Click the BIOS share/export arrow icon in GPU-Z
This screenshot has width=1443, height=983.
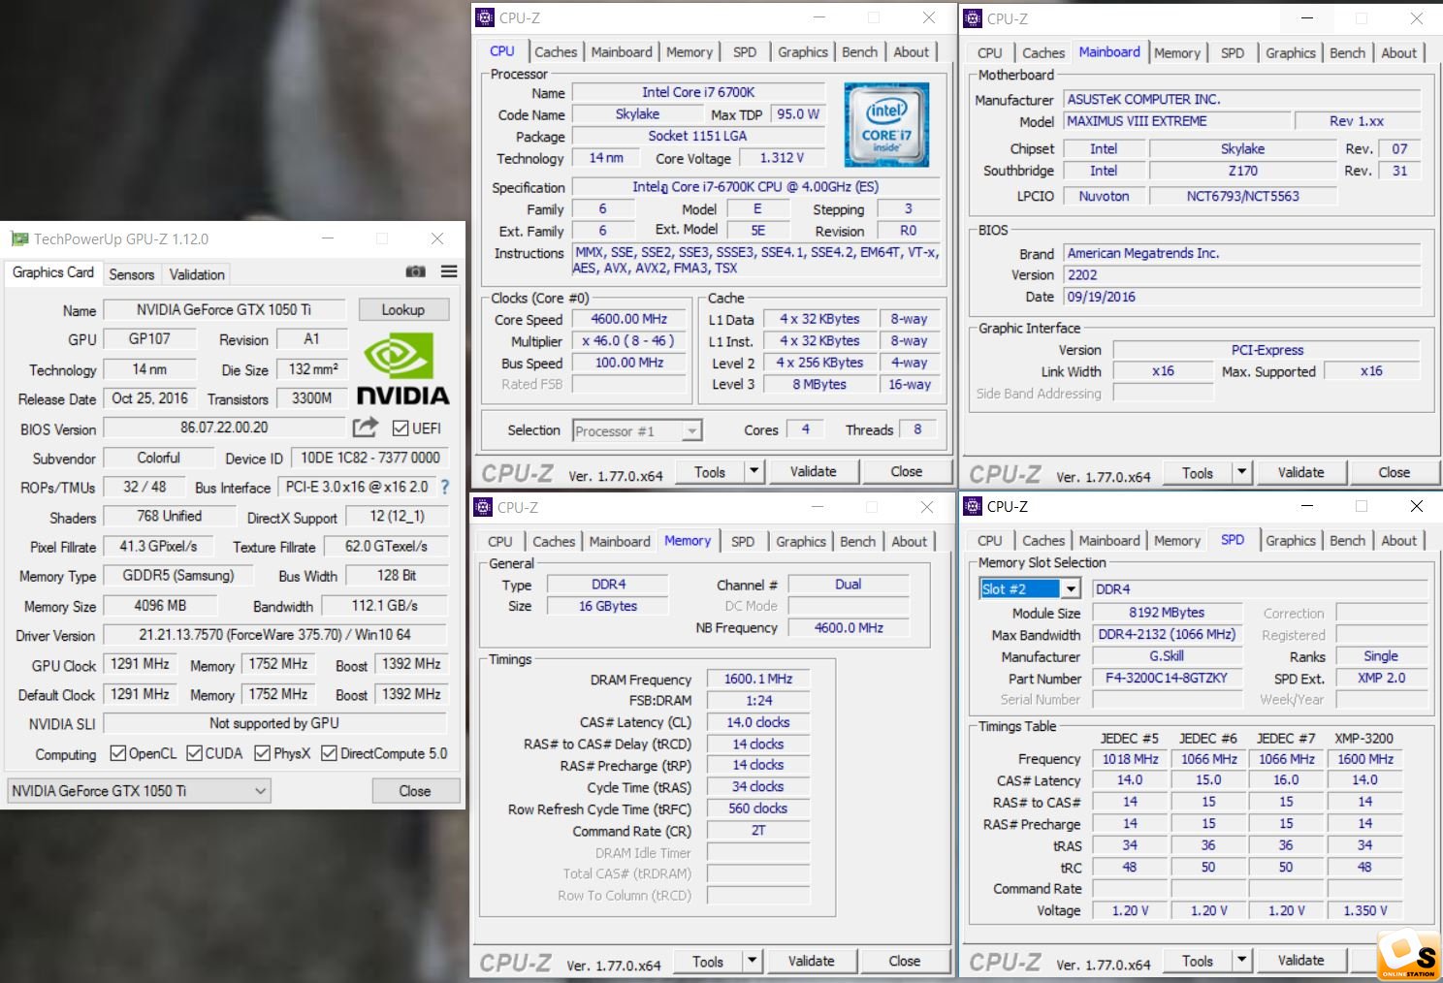pyautogui.click(x=365, y=428)
